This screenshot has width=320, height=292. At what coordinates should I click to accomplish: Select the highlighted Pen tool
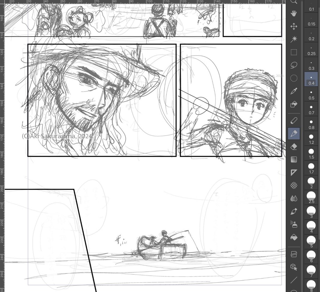[x=294, y=134]
